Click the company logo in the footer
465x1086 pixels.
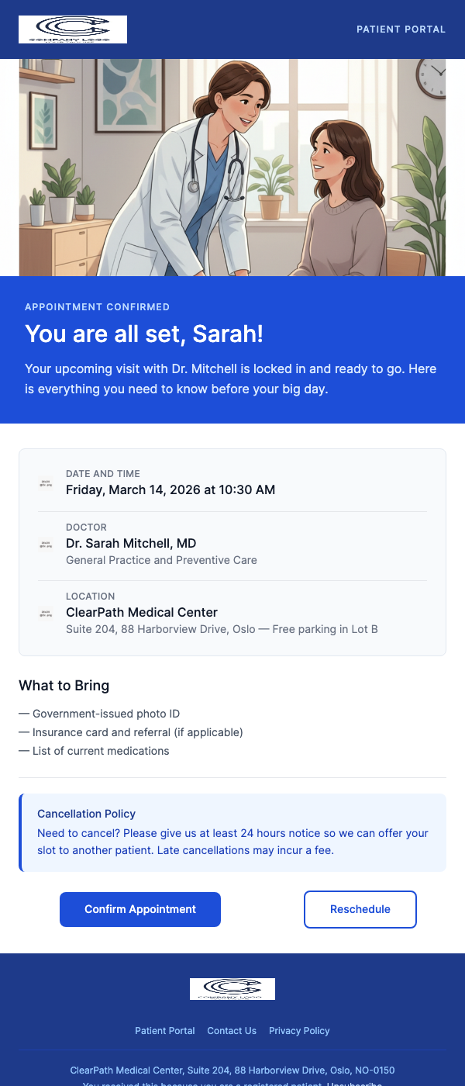(x=232, y=988)
